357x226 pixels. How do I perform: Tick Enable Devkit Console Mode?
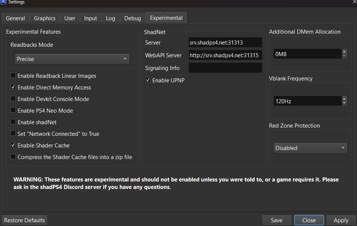13,99
